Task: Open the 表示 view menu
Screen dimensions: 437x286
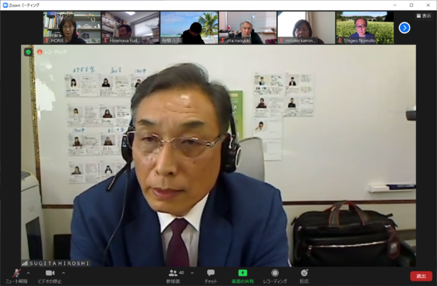Action: pos(423,16)
